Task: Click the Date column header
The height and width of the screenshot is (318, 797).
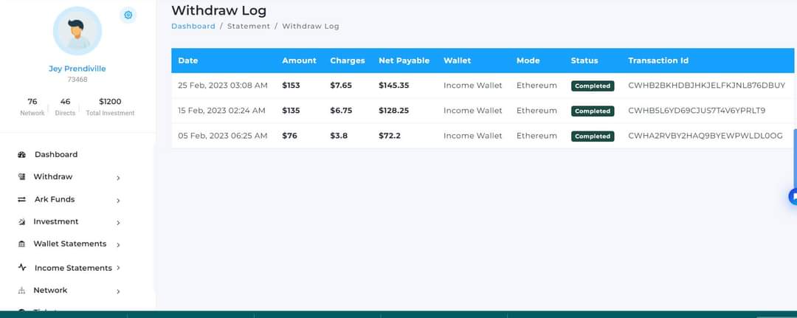Action: point(188,61)
